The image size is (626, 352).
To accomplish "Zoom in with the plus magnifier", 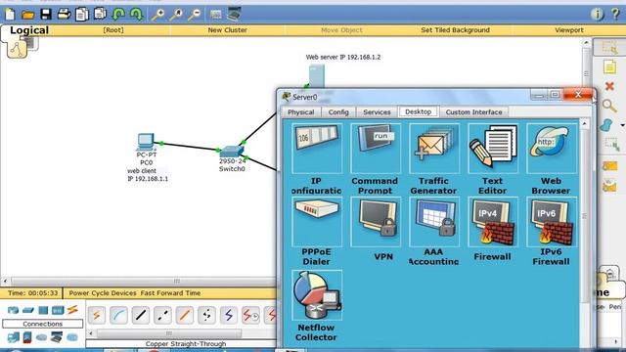I will tap(157, 15).
